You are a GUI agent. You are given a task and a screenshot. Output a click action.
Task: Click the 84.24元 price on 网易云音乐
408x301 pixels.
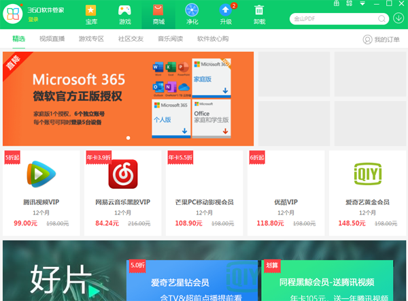point(107,223)
